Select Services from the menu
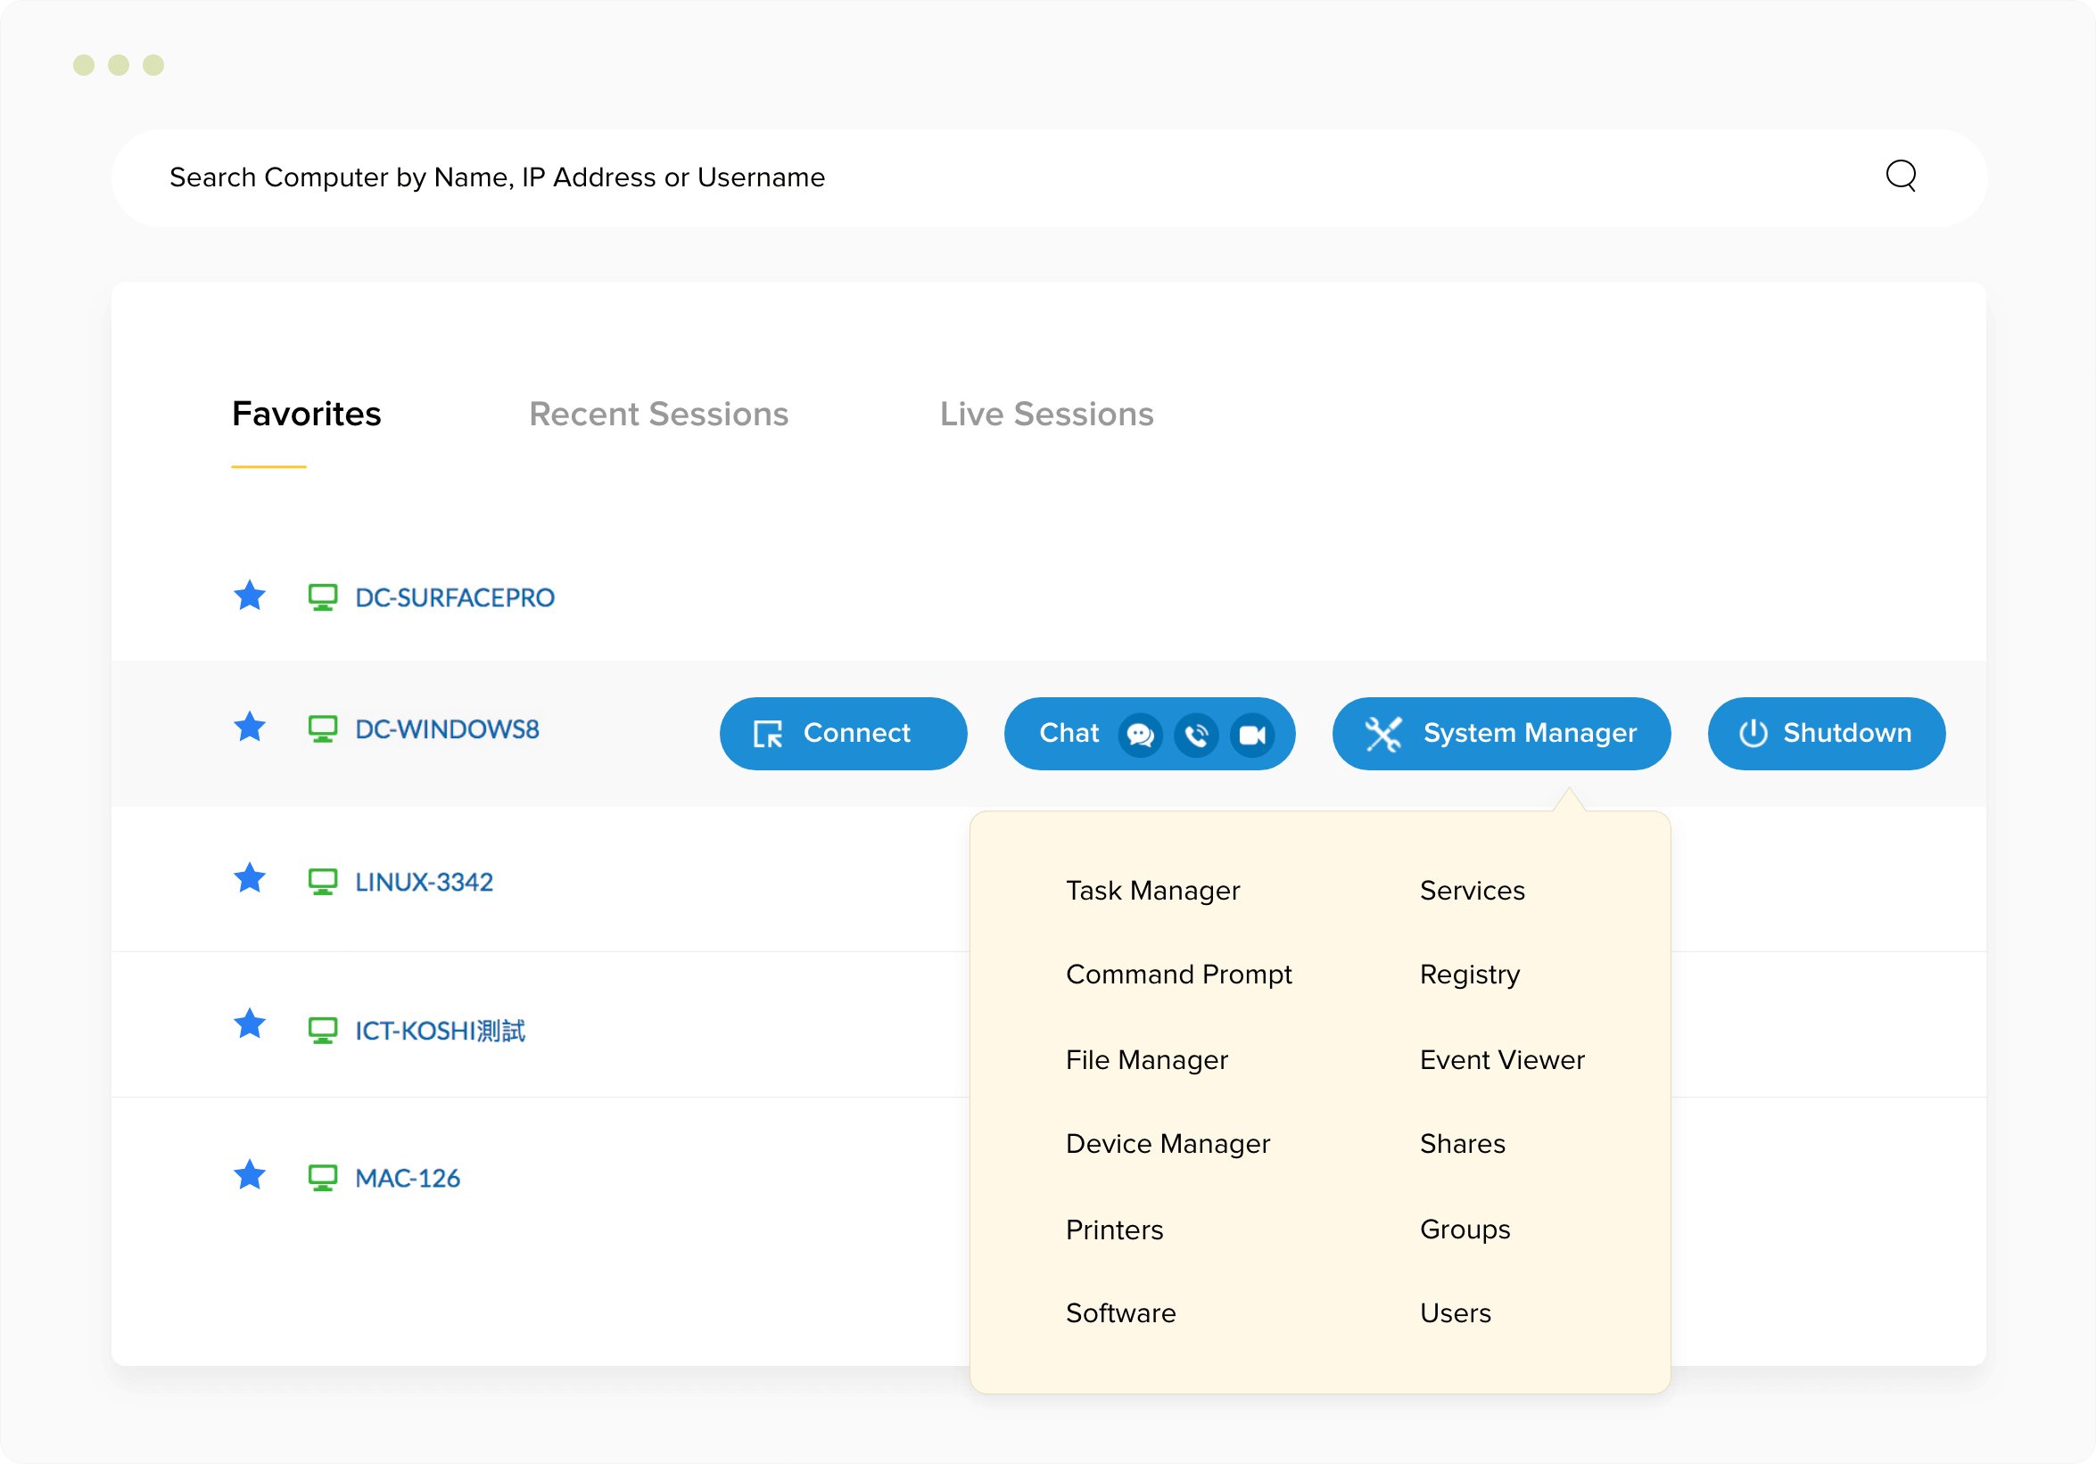Screen dimensions: 2096x1464 pyautogui.click(x=1473, y=891)
